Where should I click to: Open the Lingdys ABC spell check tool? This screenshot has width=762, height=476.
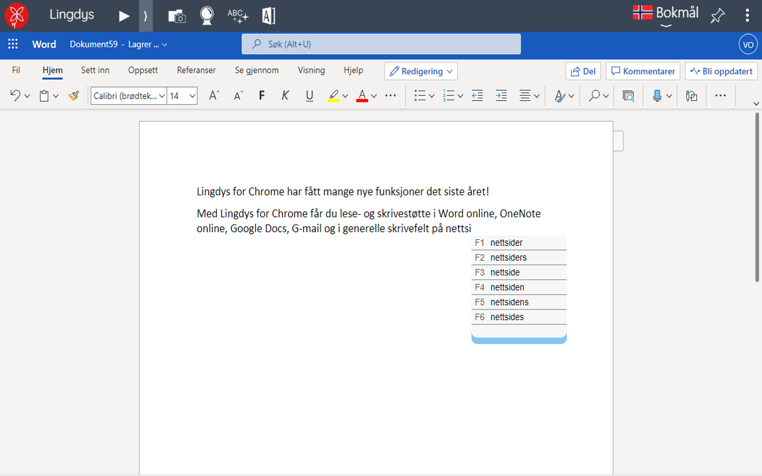click(238, 16)
